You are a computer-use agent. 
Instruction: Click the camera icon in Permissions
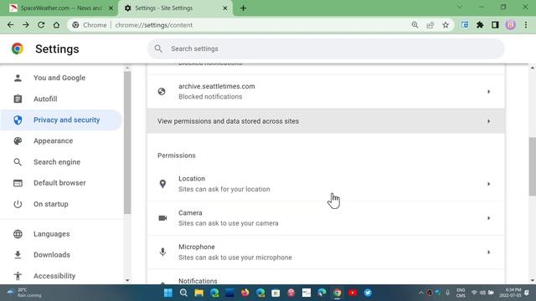162,218
